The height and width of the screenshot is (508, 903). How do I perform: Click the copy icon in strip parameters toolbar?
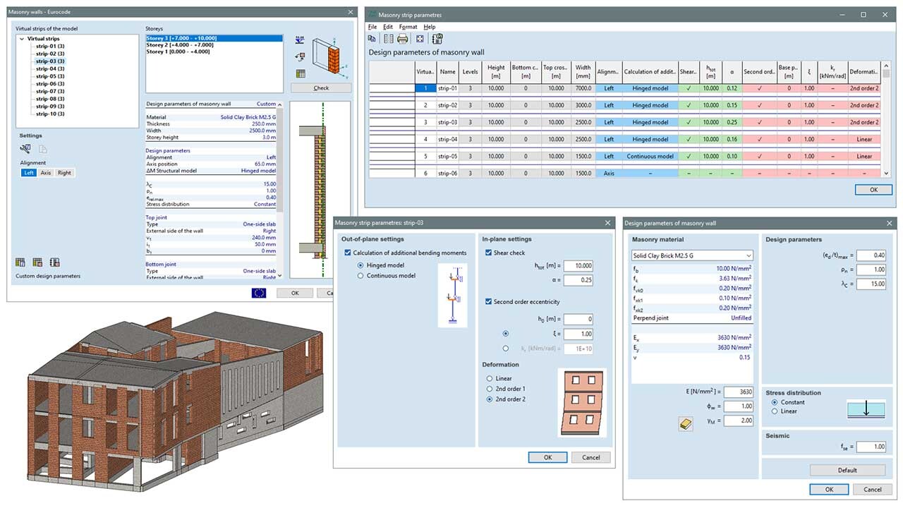point(372,39)
